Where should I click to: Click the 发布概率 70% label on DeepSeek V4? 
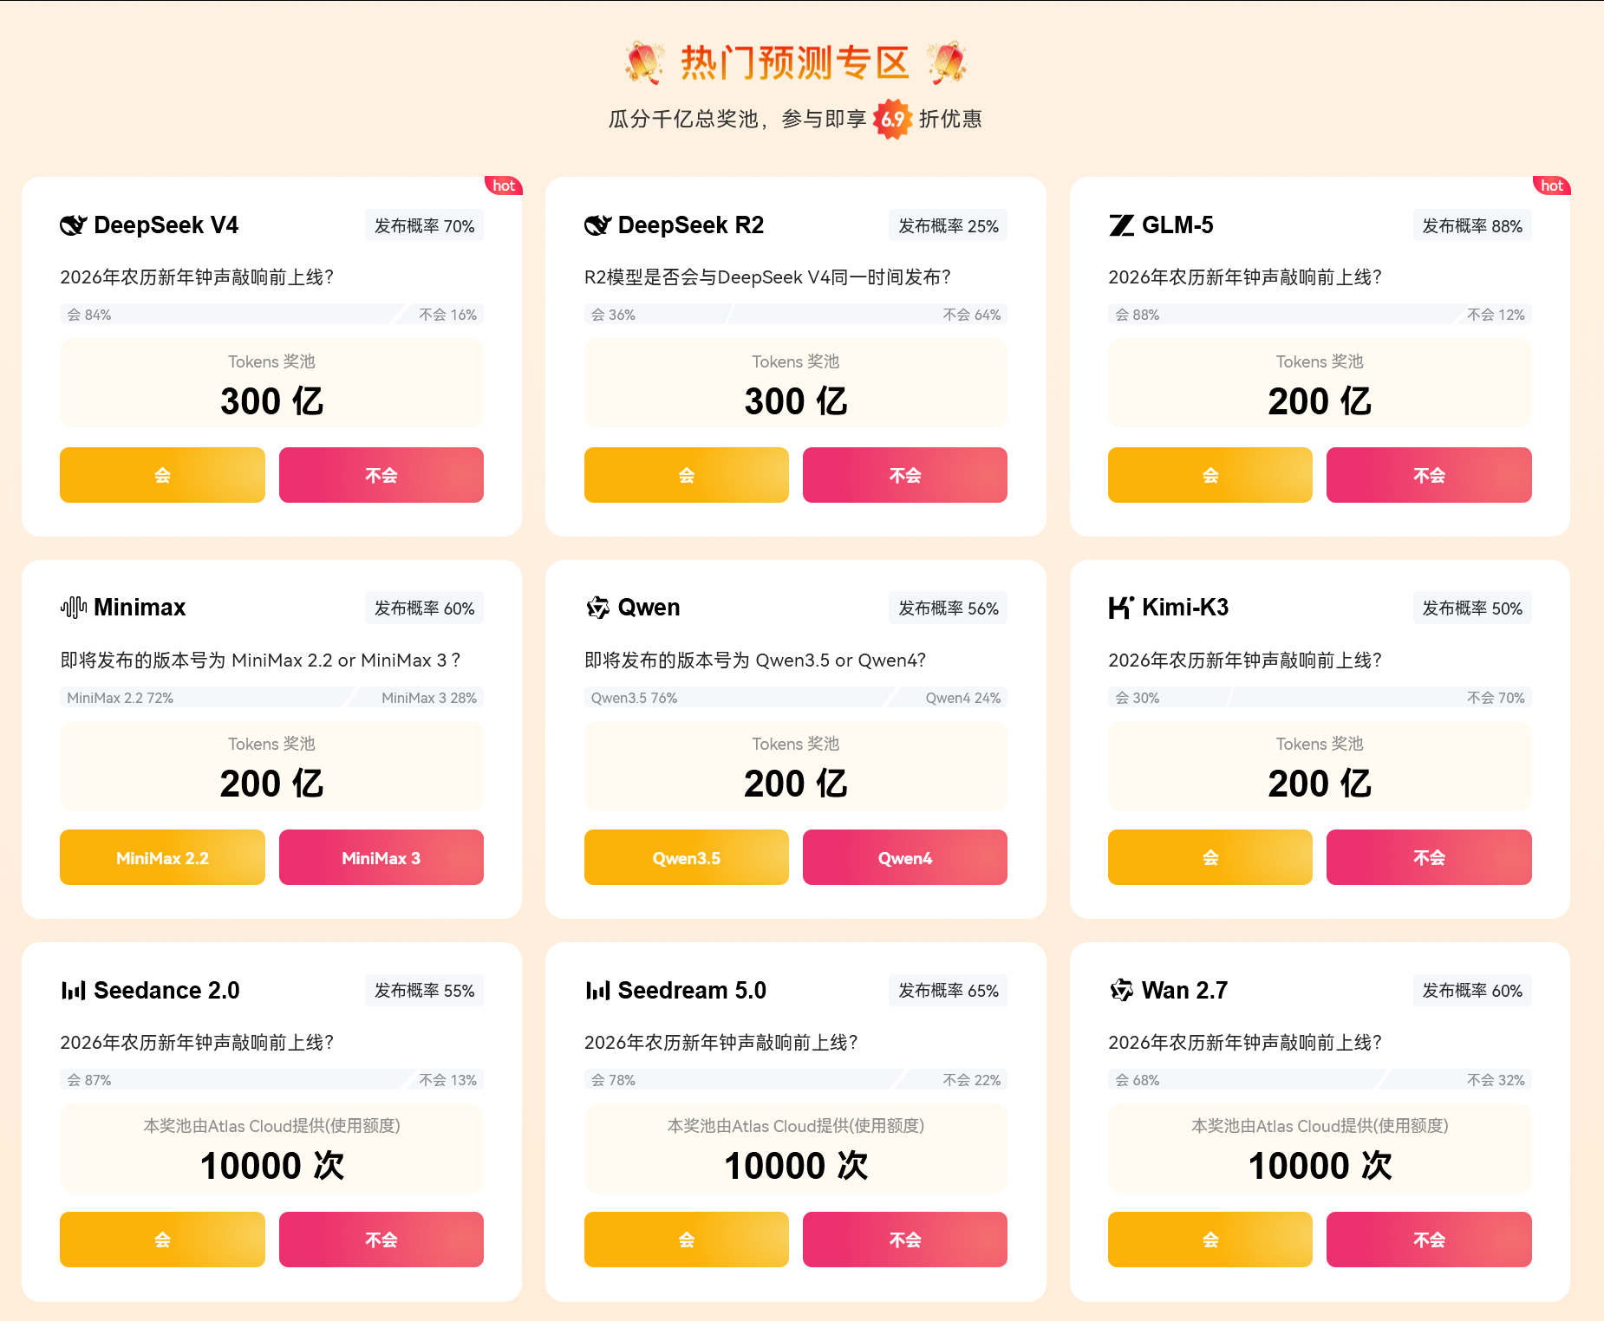(425, 225)
